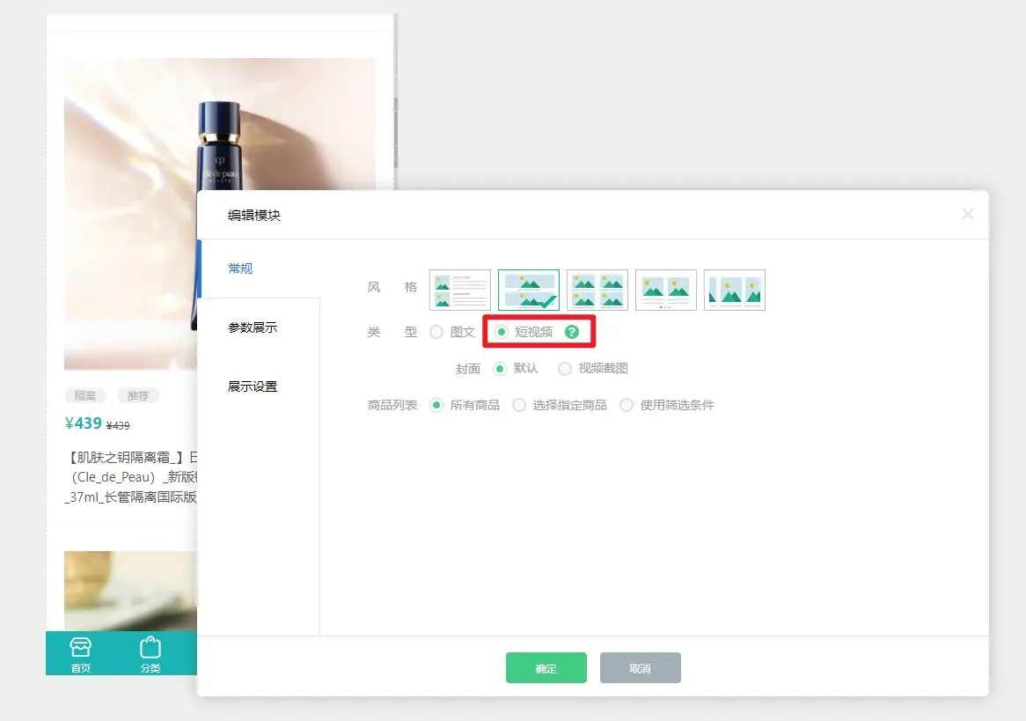Viewport: 1026px width, 721px height.
Task: Click the green 确定 button
Action: [546, 668]
